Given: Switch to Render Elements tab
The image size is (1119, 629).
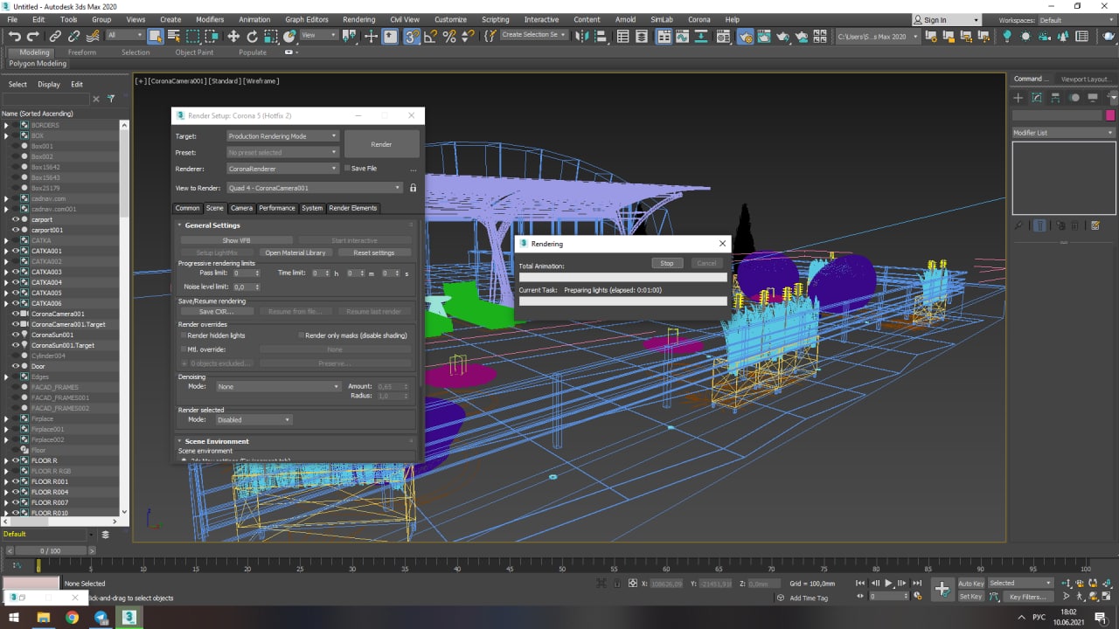Looking at the screenshot, I should point(353,208).
